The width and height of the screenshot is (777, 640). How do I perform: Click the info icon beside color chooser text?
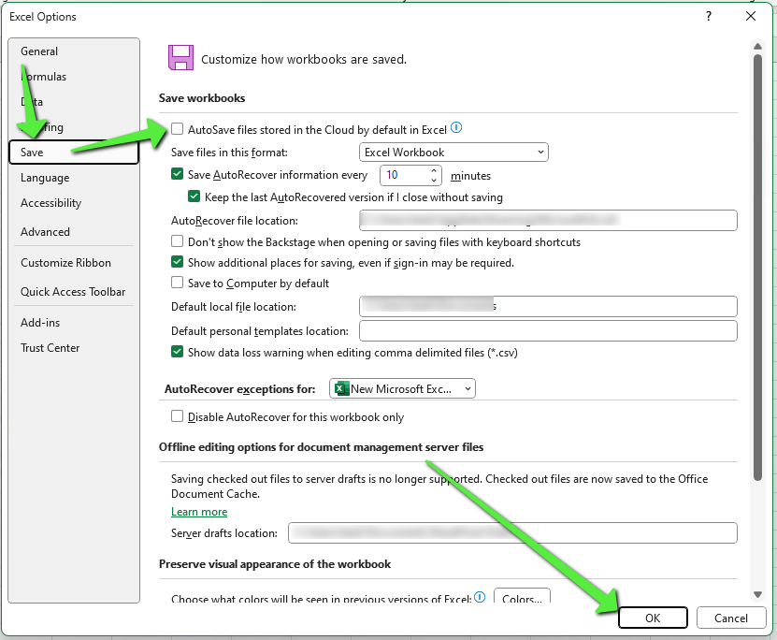[480, 596]
